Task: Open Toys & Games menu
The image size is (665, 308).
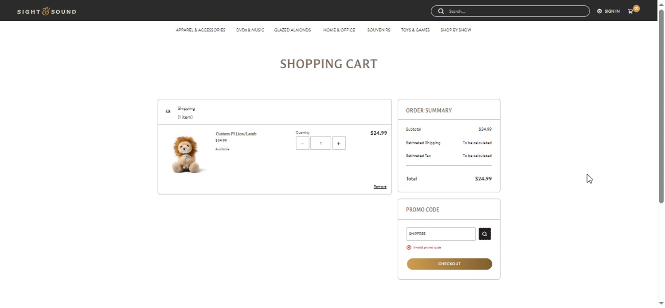Action: point(415,30)
